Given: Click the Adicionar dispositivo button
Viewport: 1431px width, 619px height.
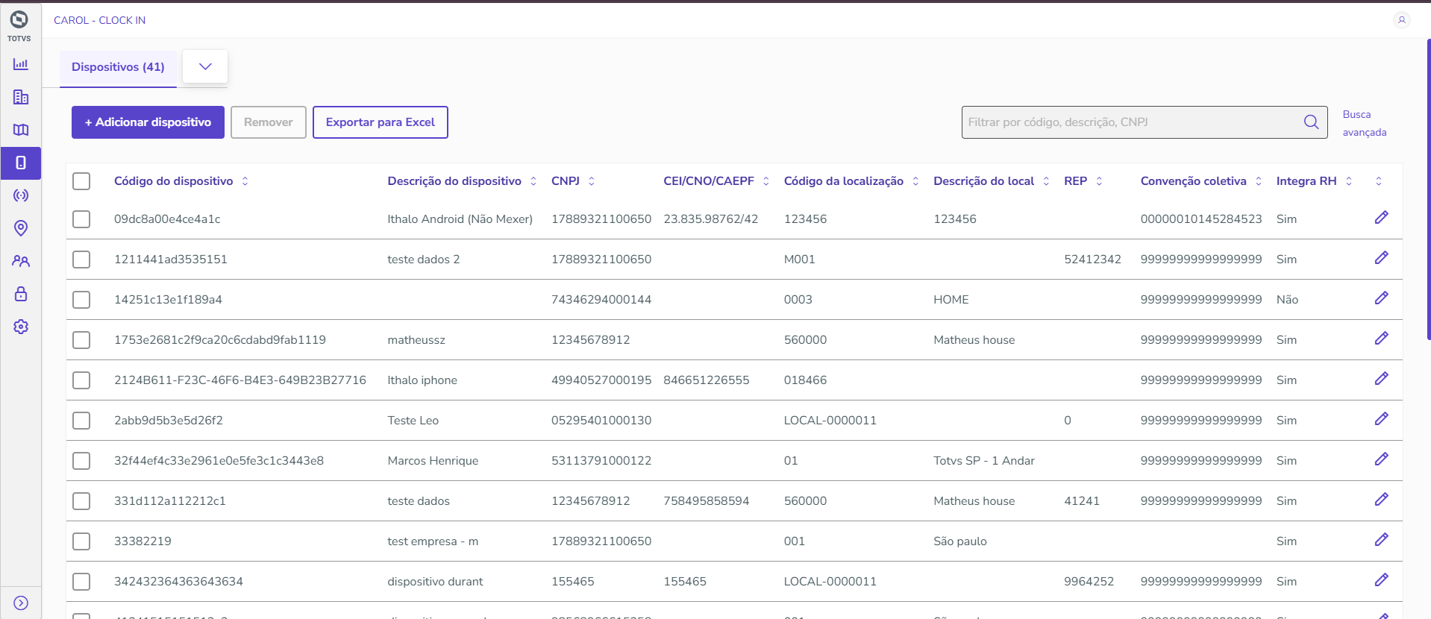Looking at the screenshot, I should [x=148, y=122].
